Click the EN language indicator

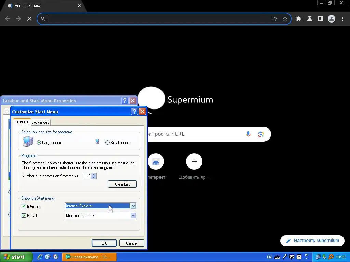point(269,257)
